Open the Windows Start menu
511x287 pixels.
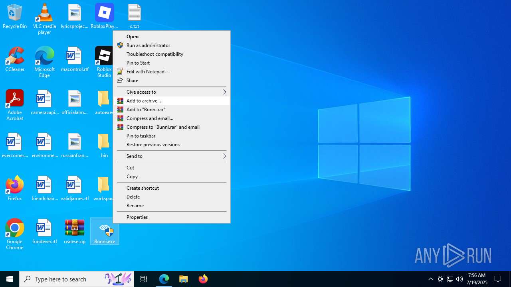coord(10,279)
